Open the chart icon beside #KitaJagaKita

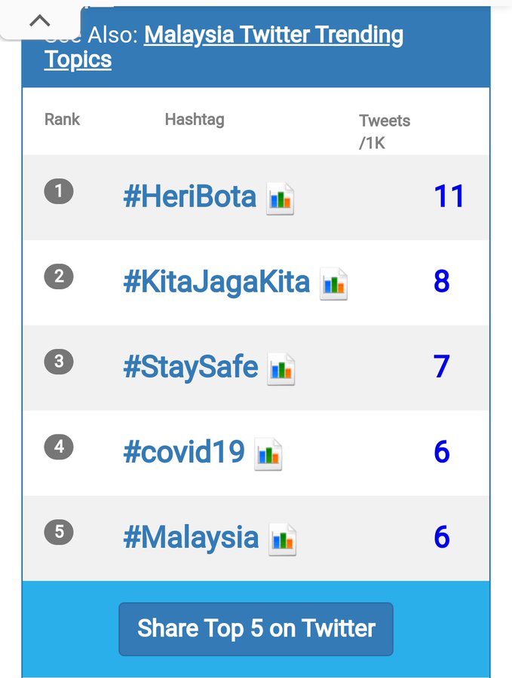click(x=334, y=284)
